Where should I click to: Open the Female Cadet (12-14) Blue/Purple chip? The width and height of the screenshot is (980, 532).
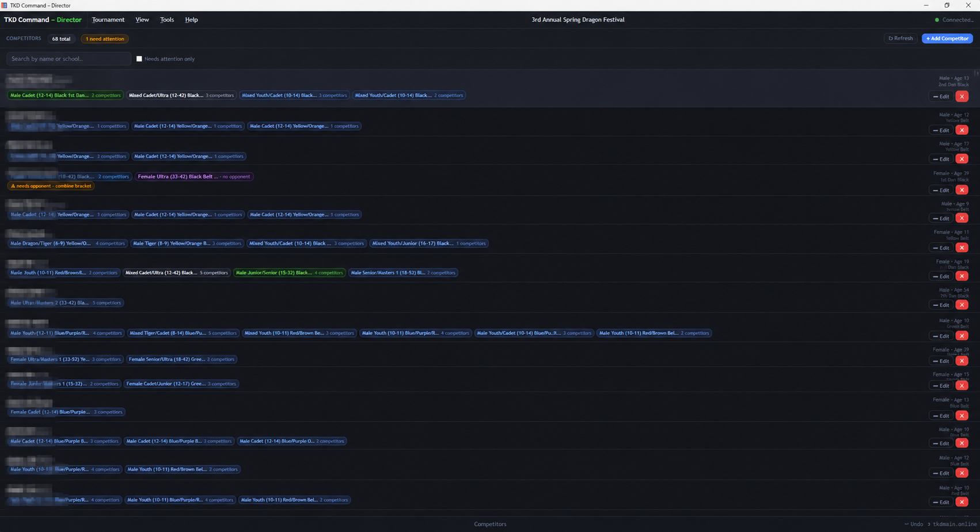click(x=66, y=412)
